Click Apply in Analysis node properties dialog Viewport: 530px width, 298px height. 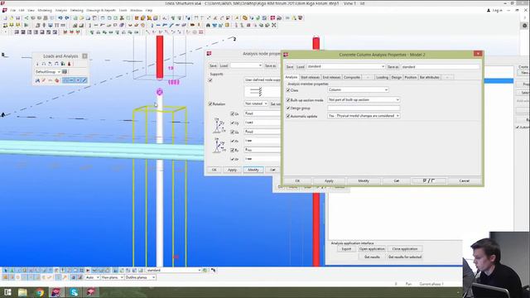(x=232, y=170)
